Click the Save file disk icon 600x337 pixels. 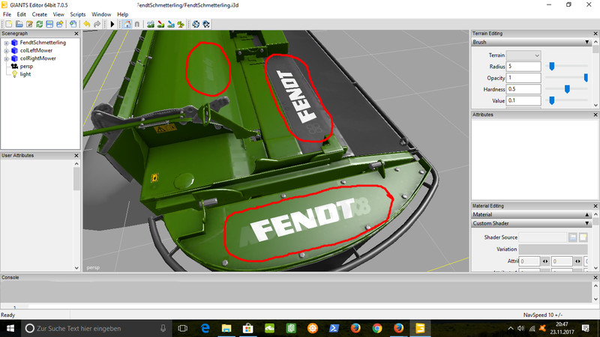[48, 24]
